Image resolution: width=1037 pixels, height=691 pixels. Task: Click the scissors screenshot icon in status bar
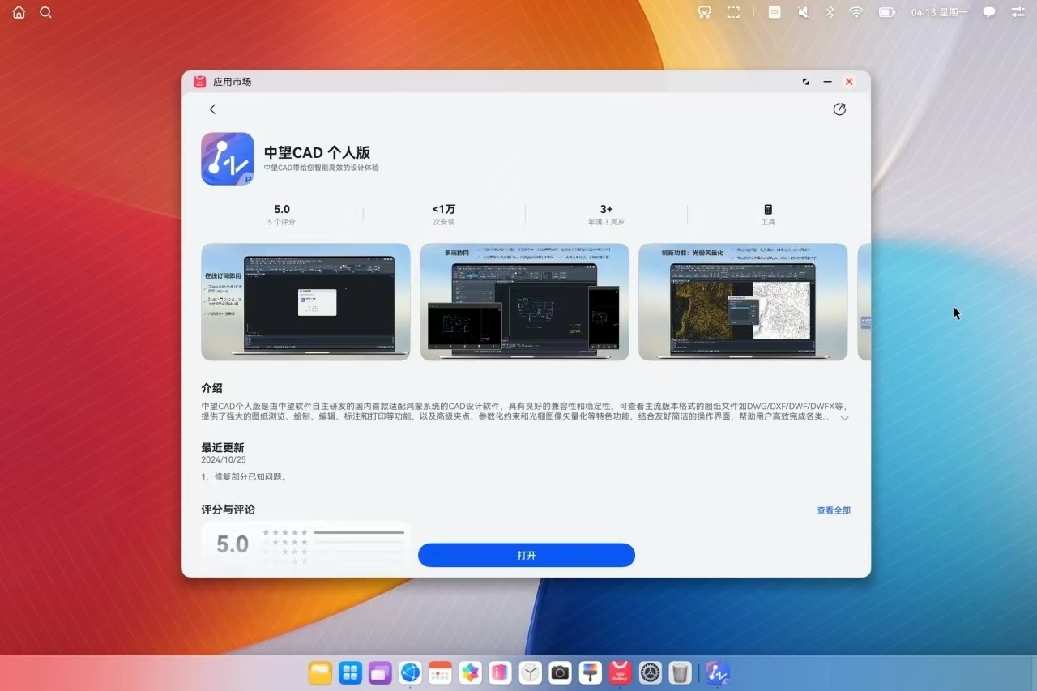click(x=704, y=12)
